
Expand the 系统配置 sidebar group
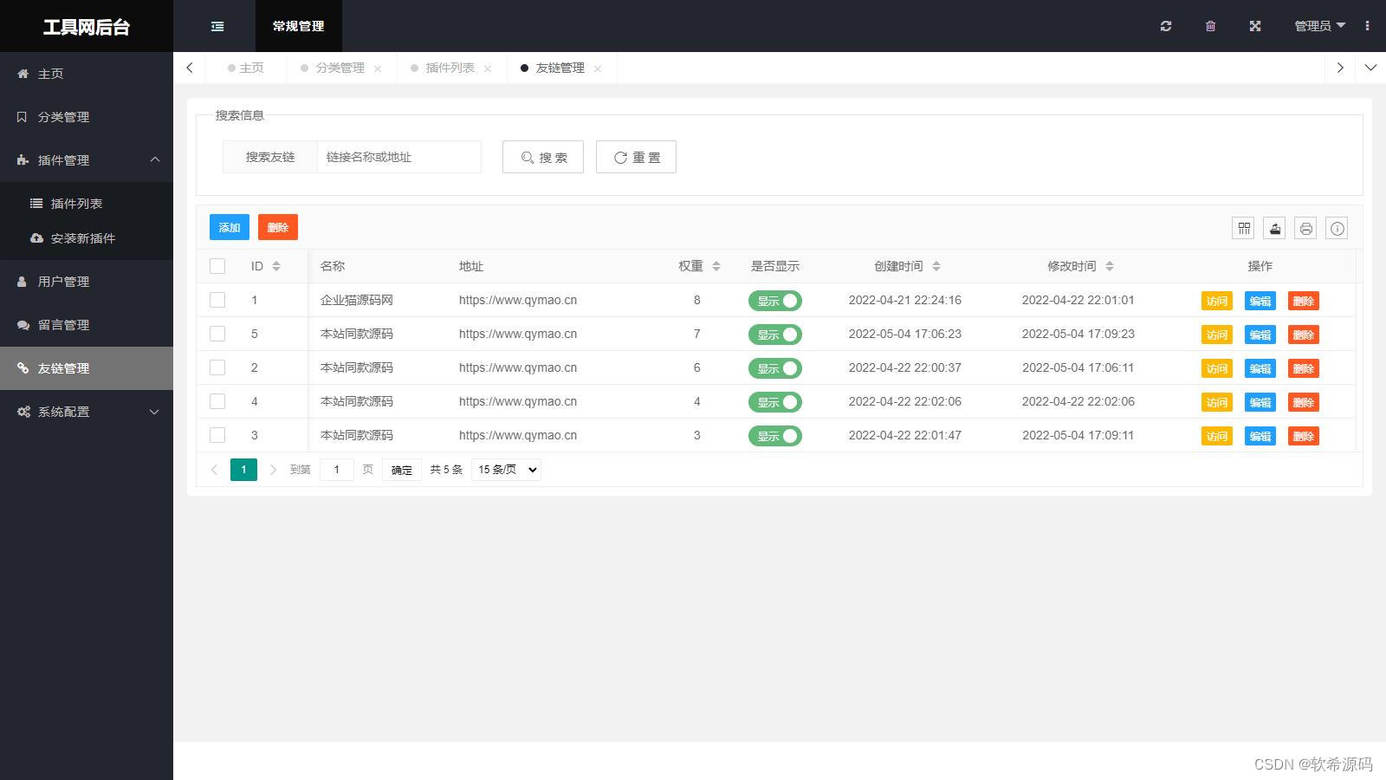coord(87,412)
